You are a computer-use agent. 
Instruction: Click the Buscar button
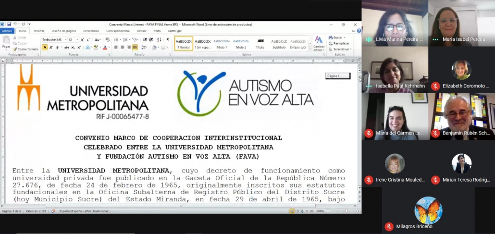pos(336,37)
